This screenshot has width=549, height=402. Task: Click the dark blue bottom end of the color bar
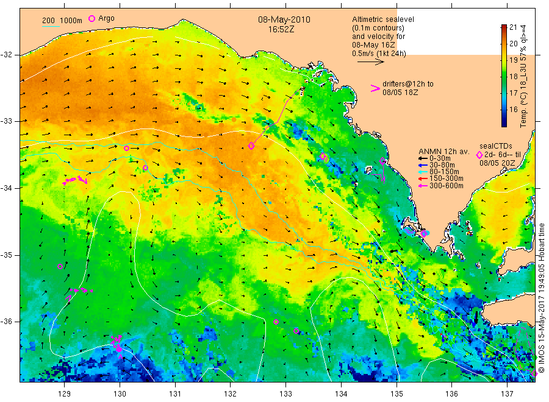point(504,124)
